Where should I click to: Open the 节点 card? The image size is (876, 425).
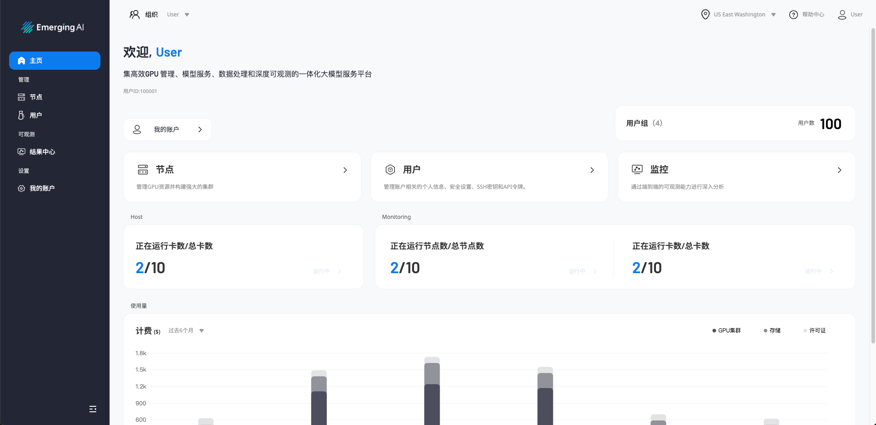[242, 177]
